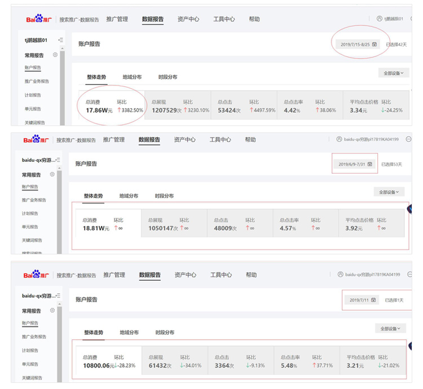Open 常用报告 gear settings in the 2019/7/11 report

click(x=52, y=310)
